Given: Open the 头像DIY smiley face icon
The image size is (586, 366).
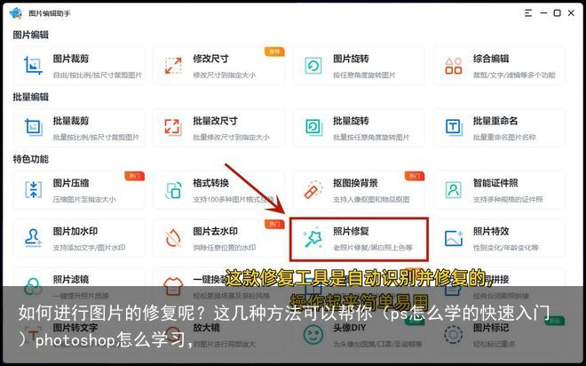Looking at the screenshot, I should tap(313, 335).
